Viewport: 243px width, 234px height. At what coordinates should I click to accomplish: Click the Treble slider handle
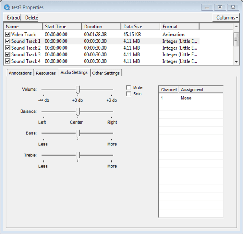coord(78,156)
